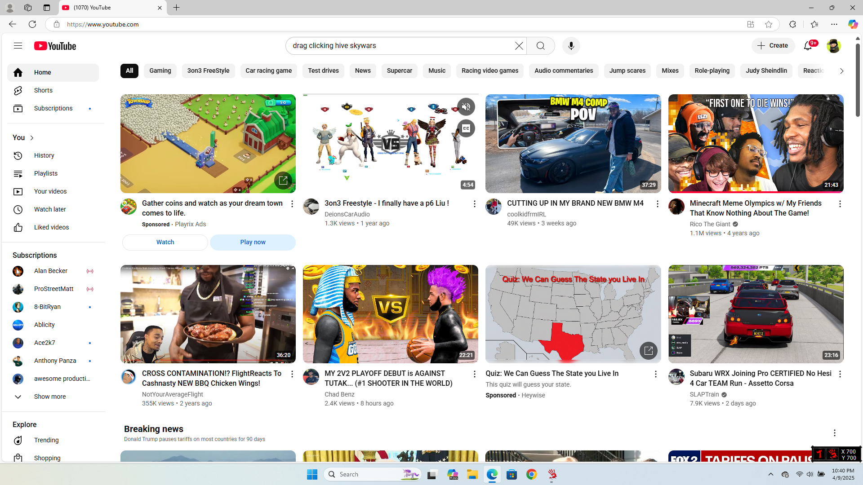The width and height of the screenshot is (863, 485).
Task: Select the Music filter chip
Action: click(x=437, y=71)
